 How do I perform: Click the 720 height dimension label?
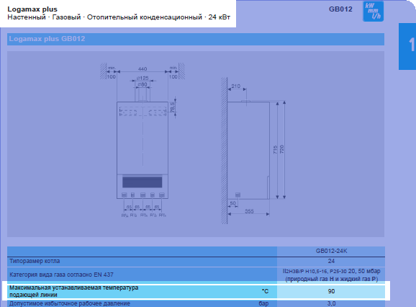click(281, 149)
